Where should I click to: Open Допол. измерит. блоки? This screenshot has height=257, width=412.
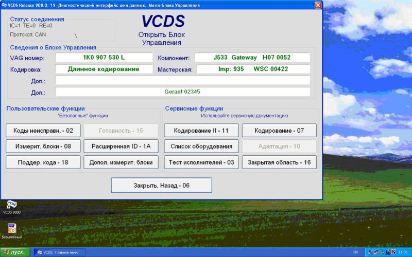point(121,162)
